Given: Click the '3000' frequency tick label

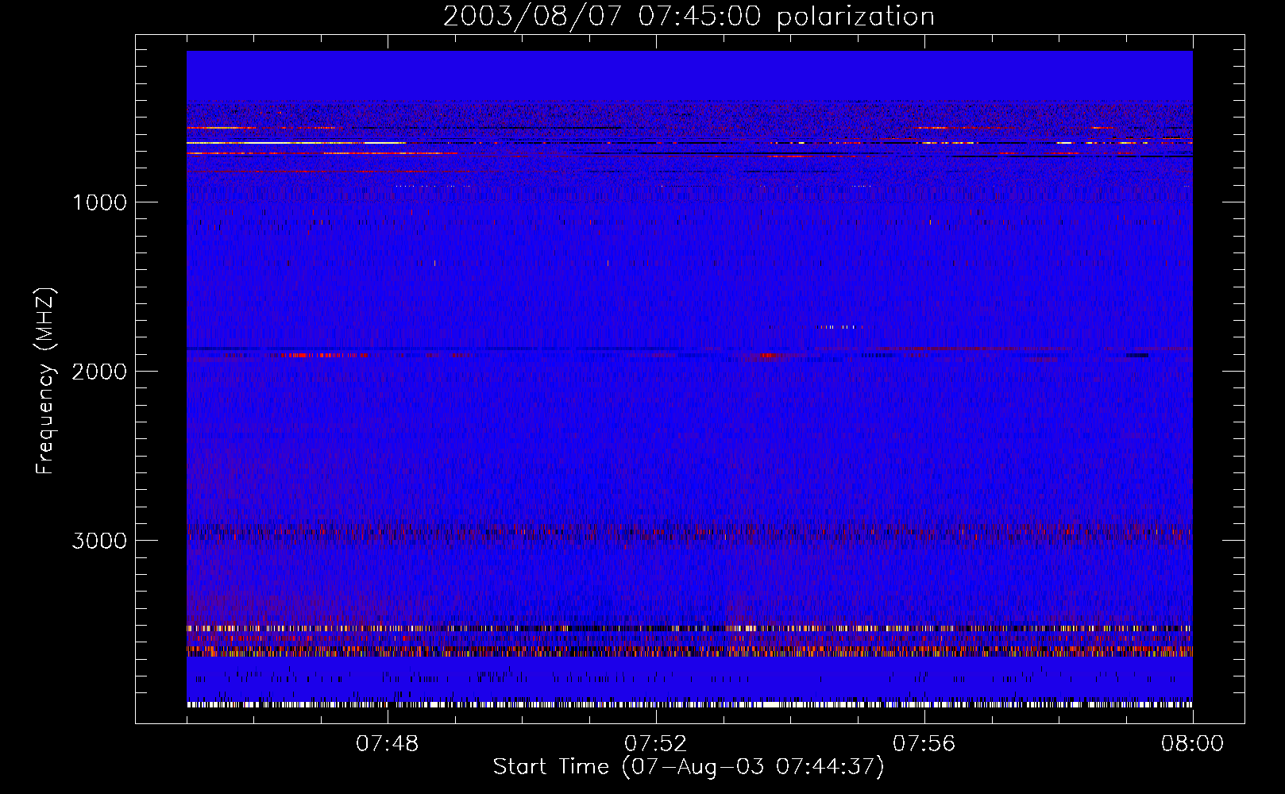Looking at the screenshot, I should (99, 541).
